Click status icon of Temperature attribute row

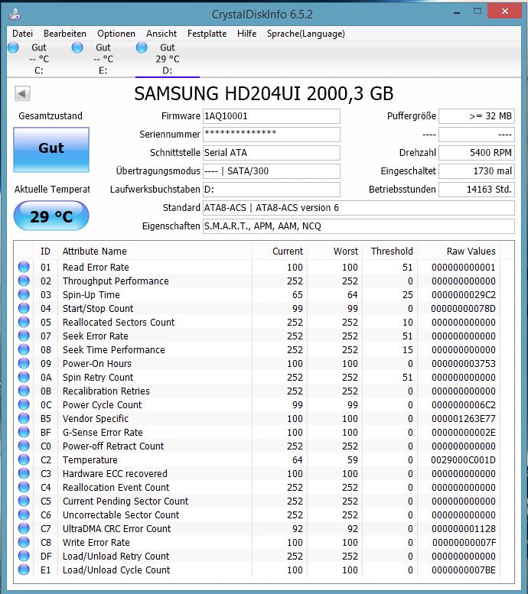24,460
